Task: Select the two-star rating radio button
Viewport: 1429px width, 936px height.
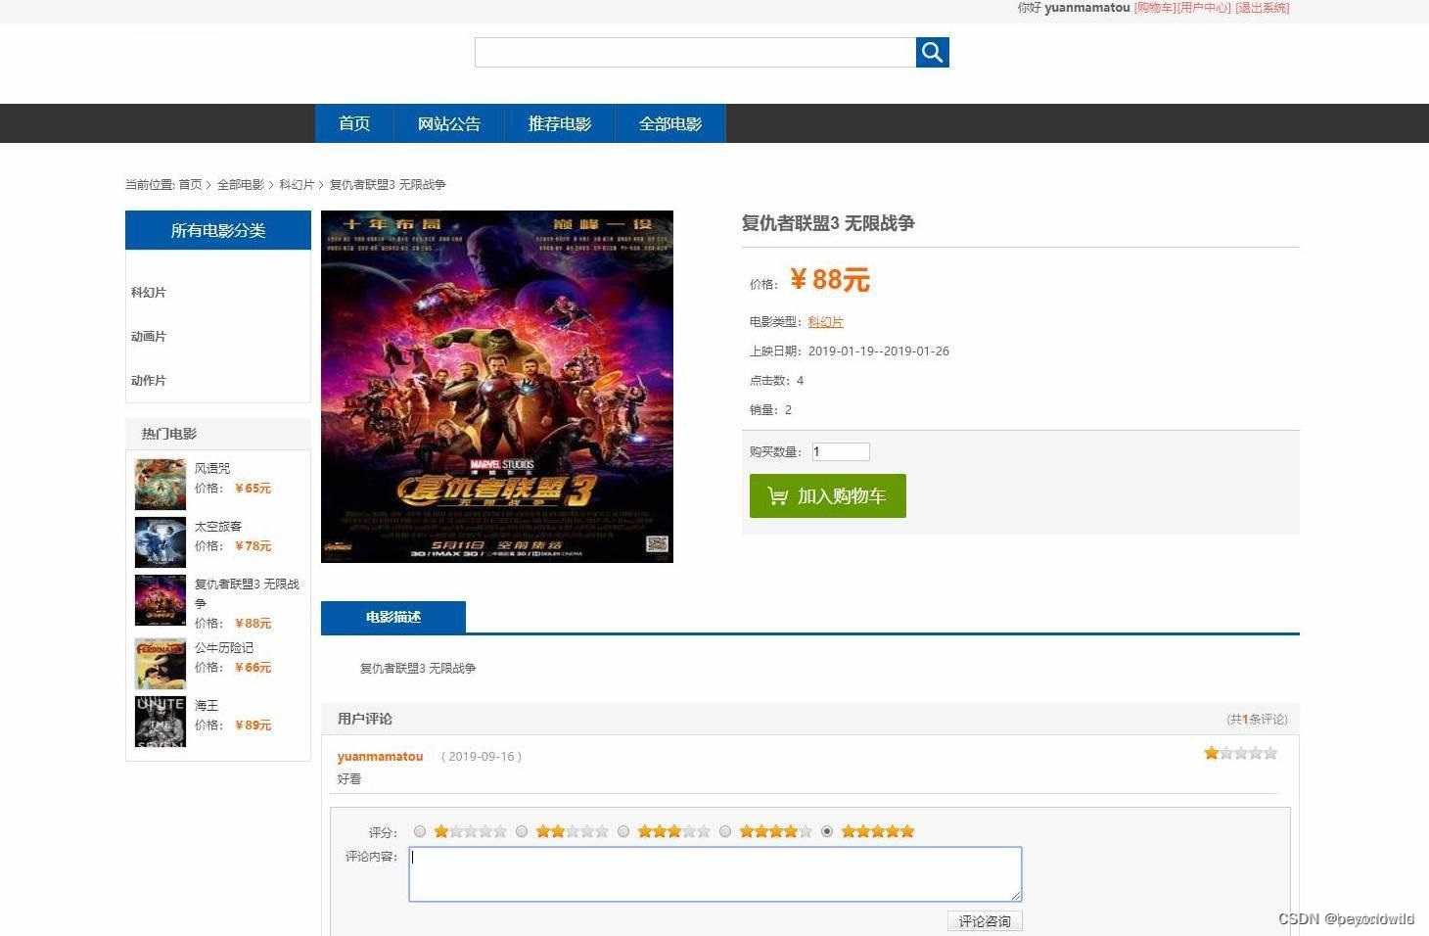Action: tap(522, 831)
